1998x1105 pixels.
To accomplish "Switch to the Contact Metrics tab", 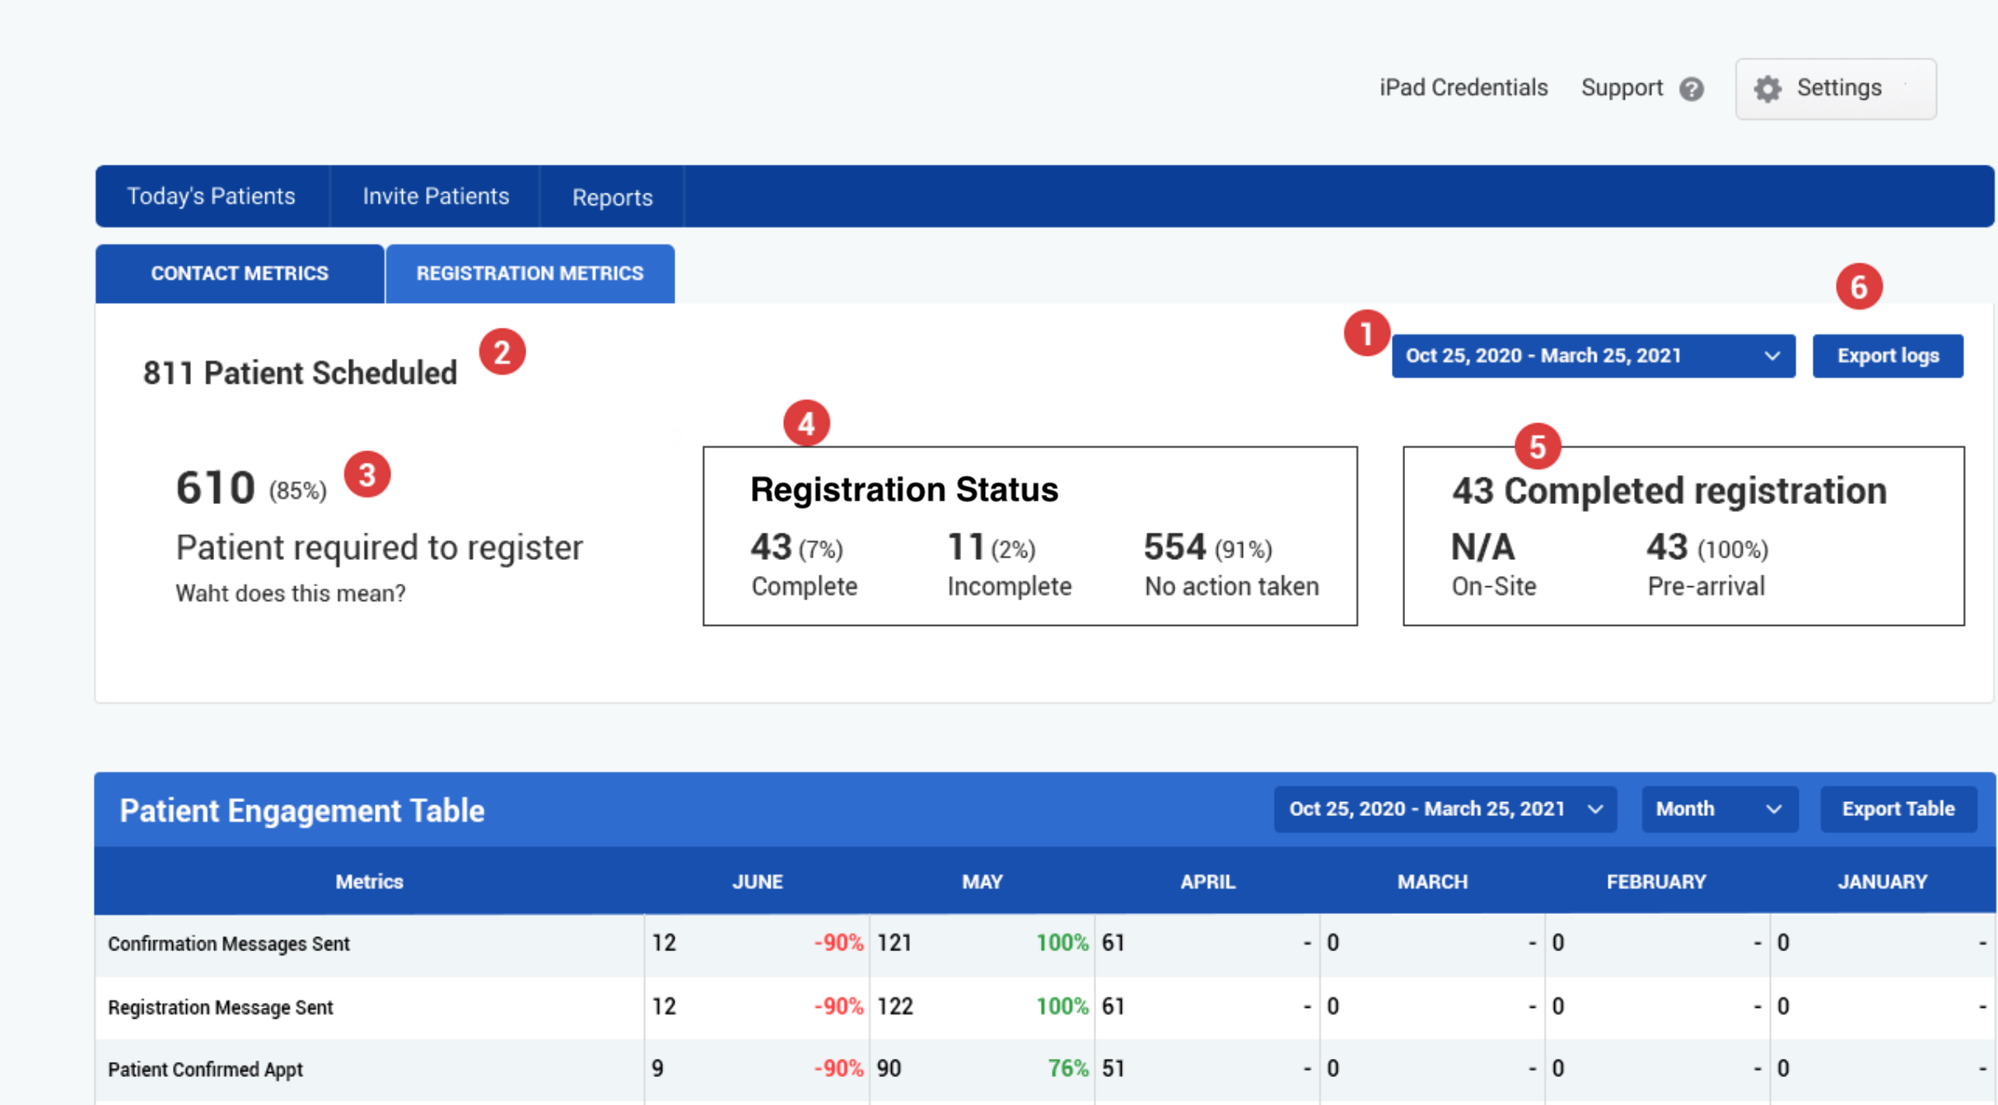I will click(240, 273).
